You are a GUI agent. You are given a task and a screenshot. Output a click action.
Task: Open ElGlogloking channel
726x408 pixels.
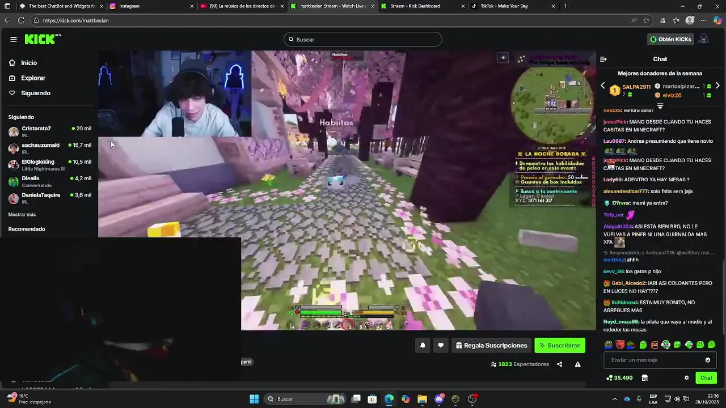tap(50, 164)
